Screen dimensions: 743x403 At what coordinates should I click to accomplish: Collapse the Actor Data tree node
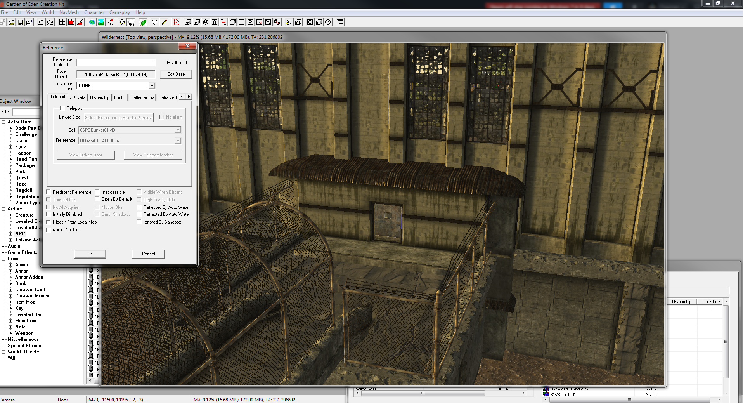coord(3,122)
